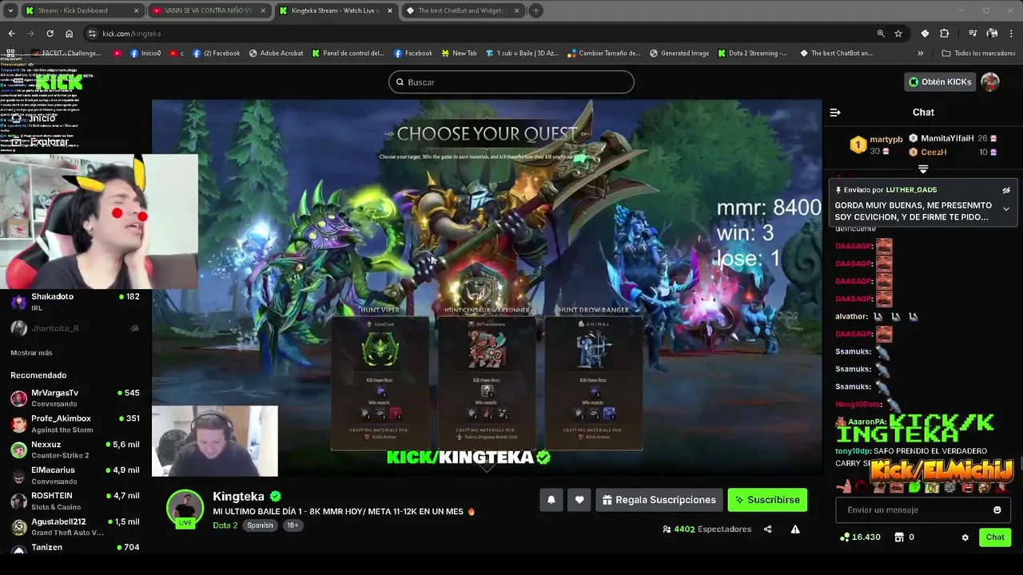Image resolution: width=1023 pixels, height=575 pixels.
Task: Open the browser home button
Action: coord(69,34)
